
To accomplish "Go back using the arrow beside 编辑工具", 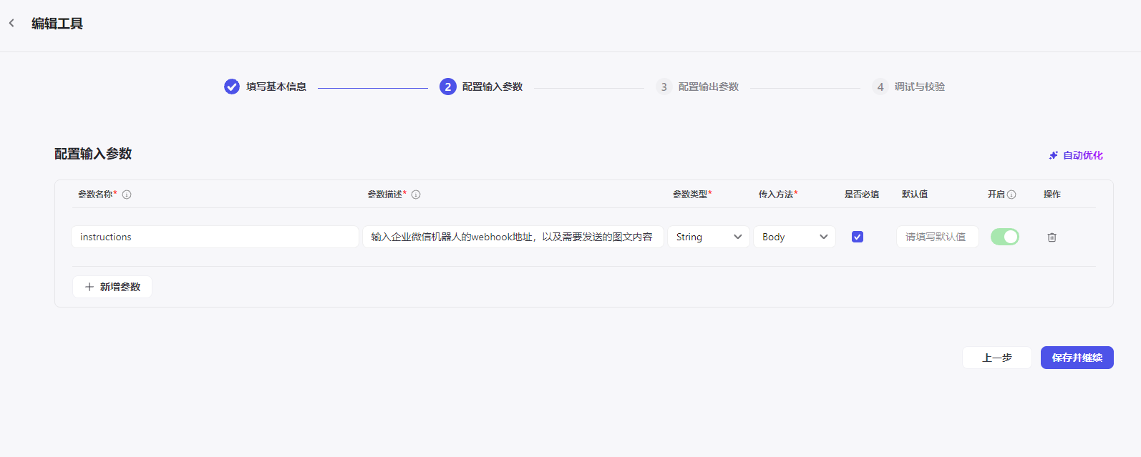I will 11,24.
